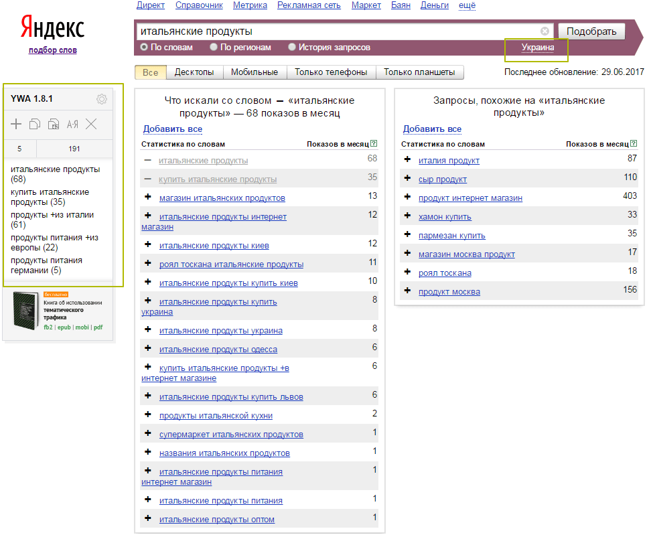Image resolution: width=649 pixels, height=535 pixels.
Task: Open the 'Деньги' top link
Action: (435, 5)
